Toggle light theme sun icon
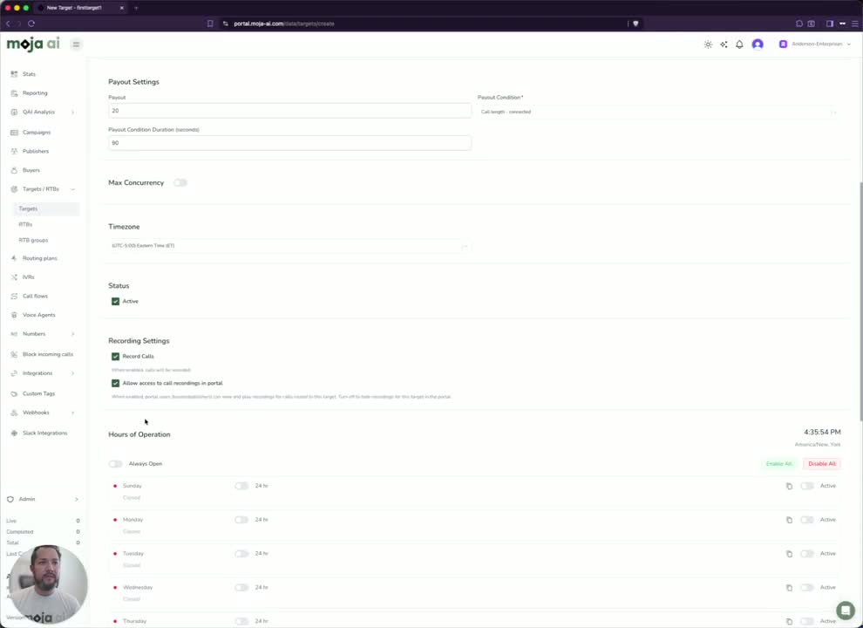This screenshot has height=628, width=863. [708, 44]
